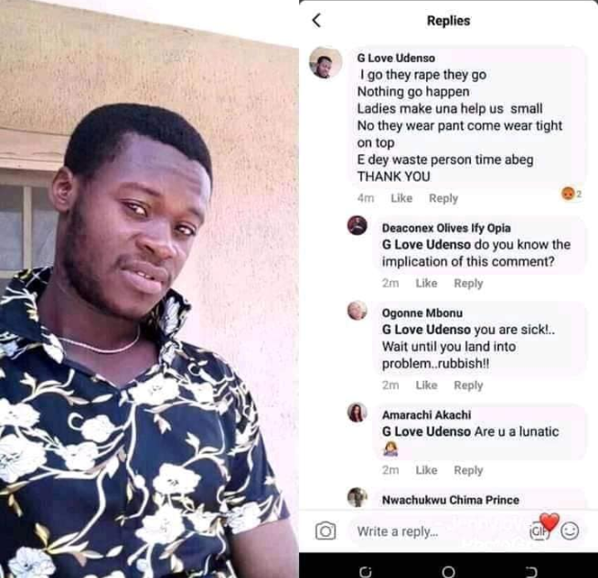The width and height of the screenshot is (598, 578).
Task: Like Deaconex Olives Ify Opia's reply
Action: [x=426, y=283]
